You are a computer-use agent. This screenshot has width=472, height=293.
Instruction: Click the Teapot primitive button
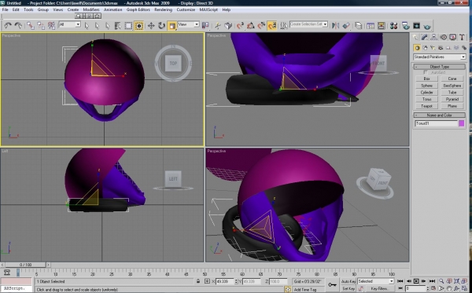pos(426,106)
